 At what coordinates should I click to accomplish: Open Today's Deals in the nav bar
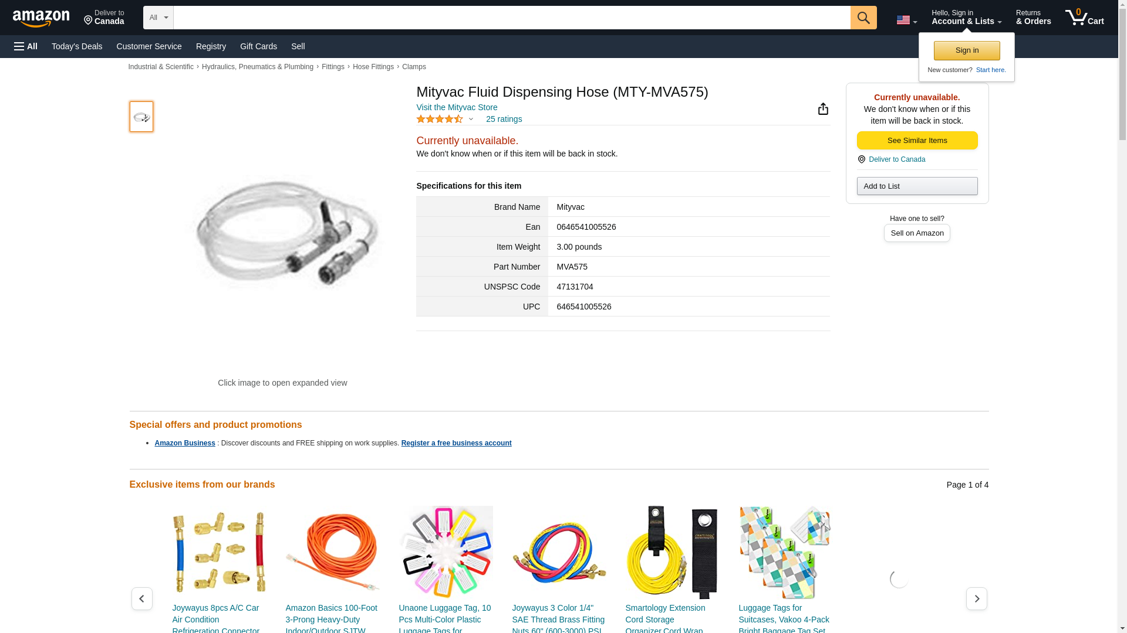point(77,46)
